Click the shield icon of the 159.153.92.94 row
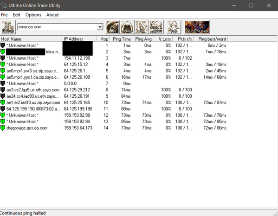 click(x=3, y=121)
